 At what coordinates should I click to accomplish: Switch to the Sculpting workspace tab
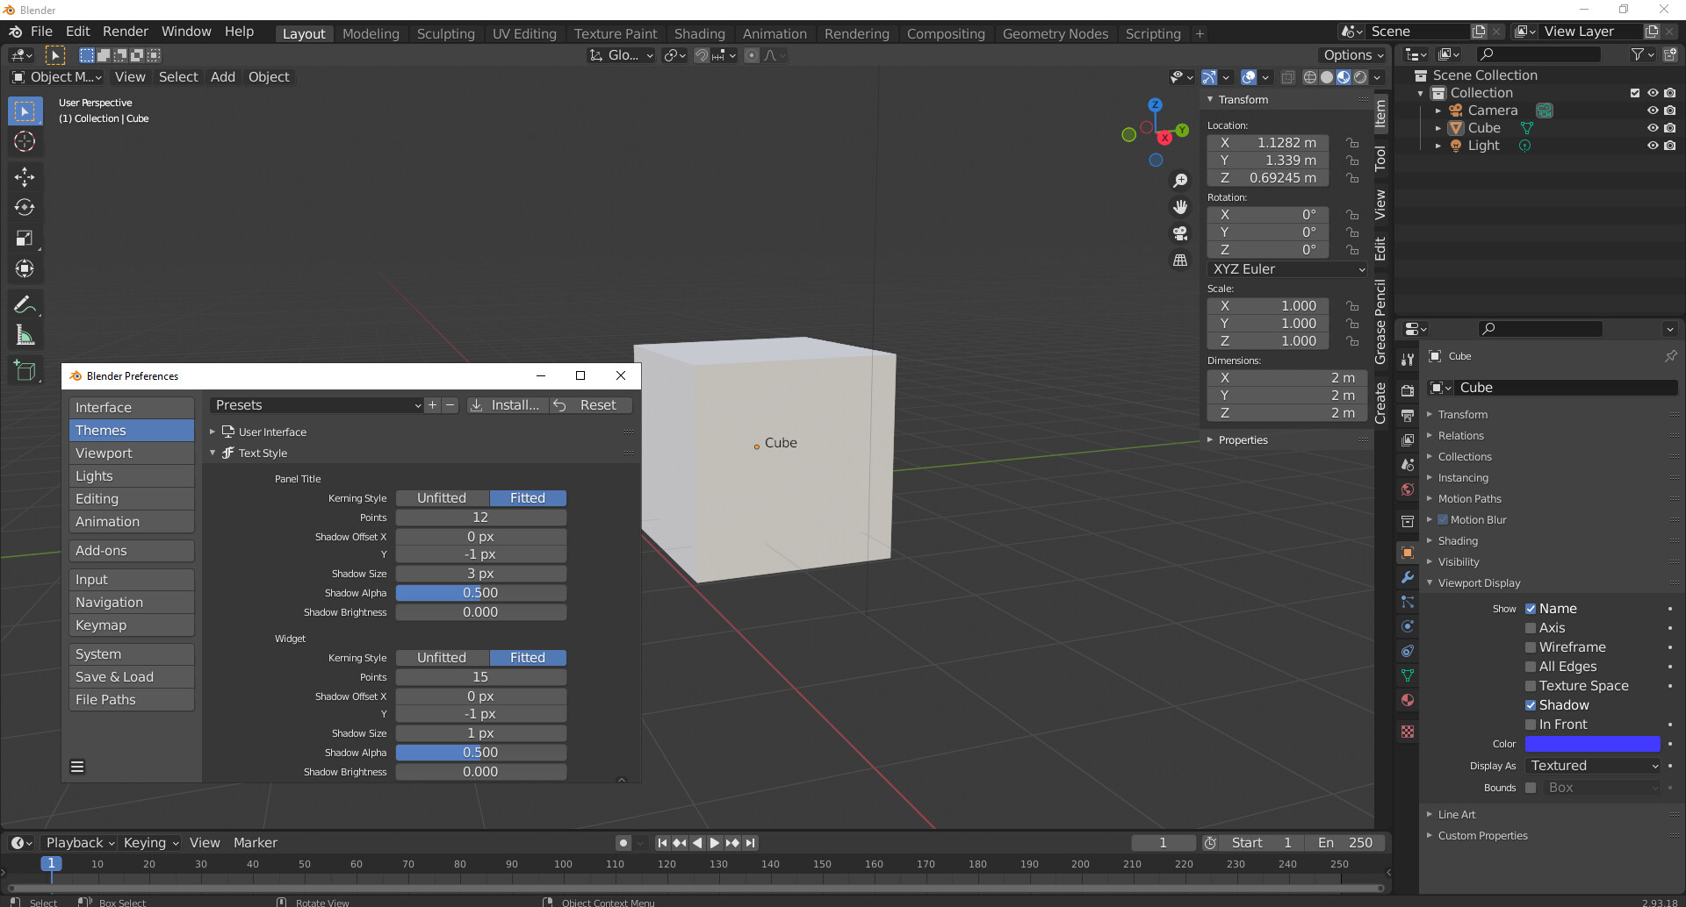click(445, 34)
